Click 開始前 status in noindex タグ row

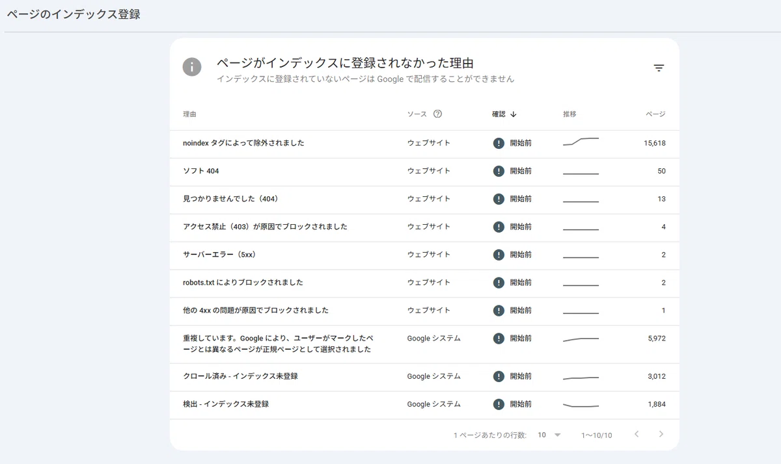click(521, 143)
